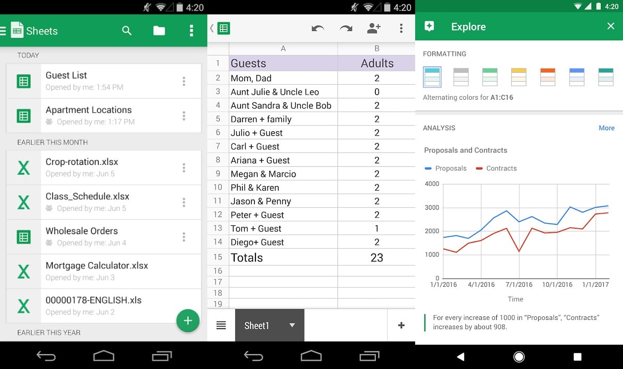Open the Wholesale Orders spreadsheet
This screenshot has height=369, width=623.
[103, 237]
